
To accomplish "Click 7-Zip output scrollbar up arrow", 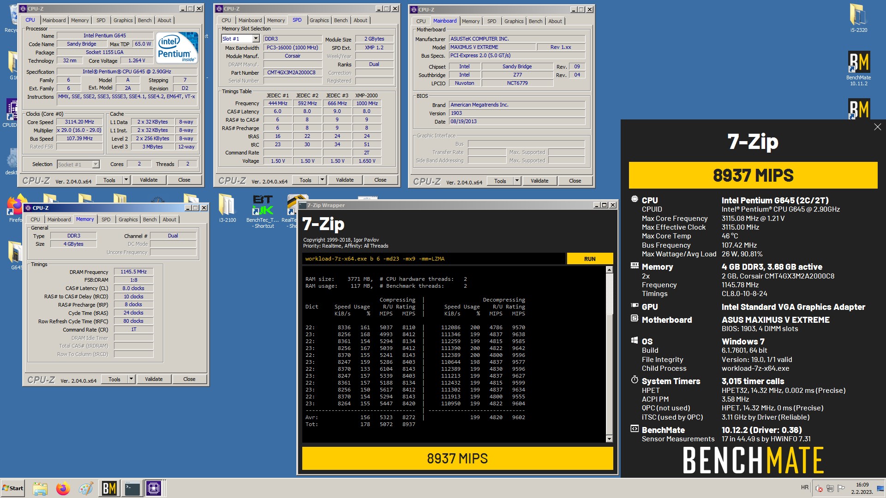I will 609,270.
